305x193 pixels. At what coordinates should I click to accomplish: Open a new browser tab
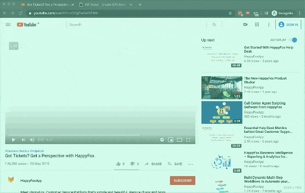[140, 5]
